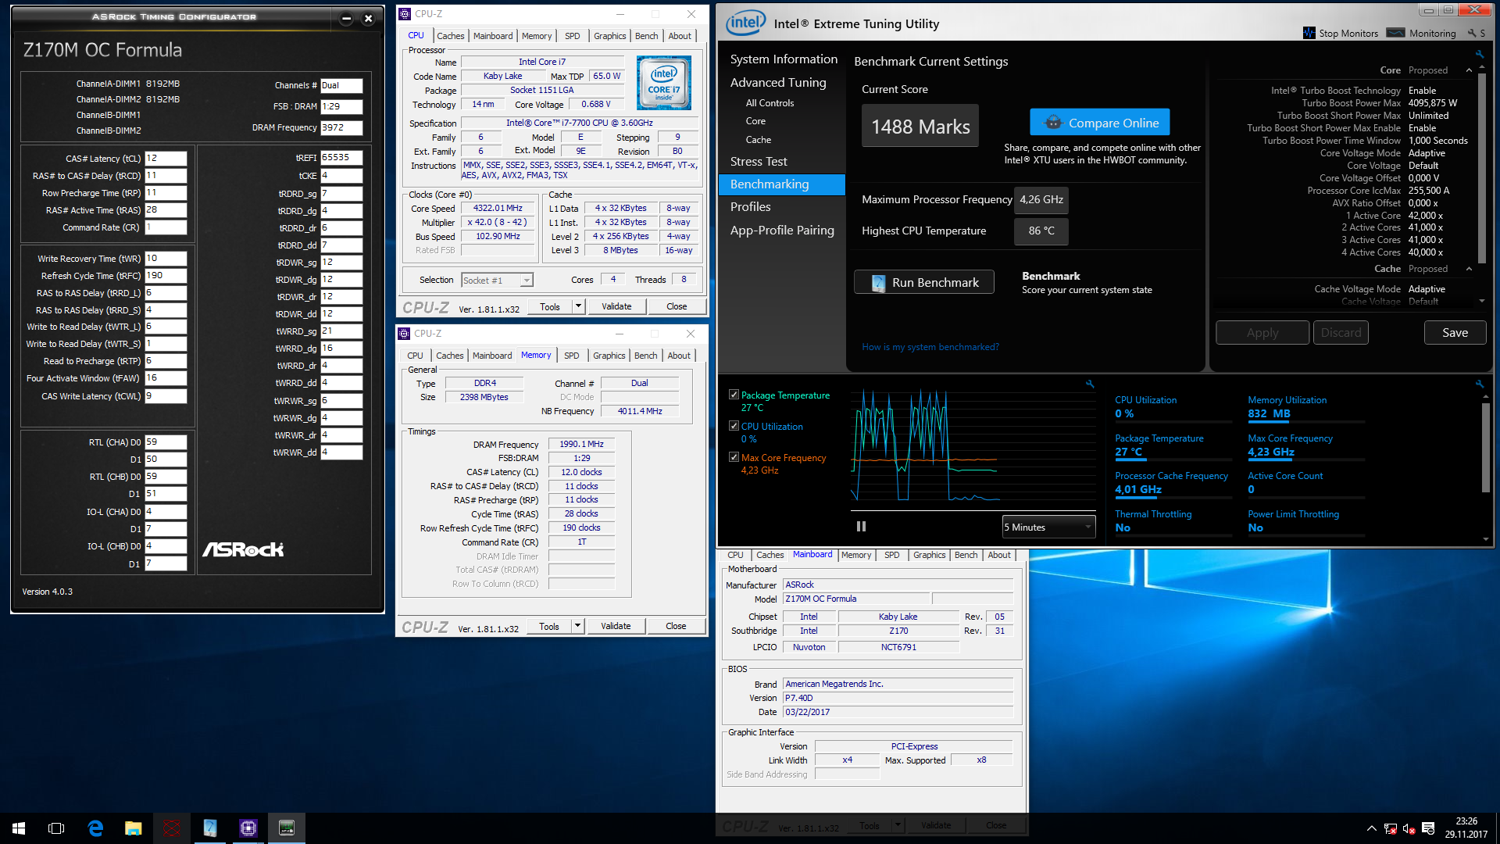This screenshot has width=1500, height=844.
Task: Click scroll-down arrow of monitor stats panel
Action: point(1486,538)
